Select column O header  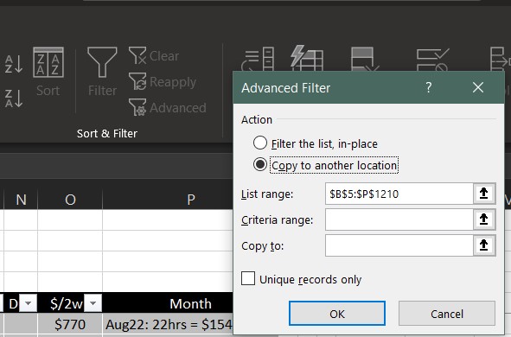70,200
